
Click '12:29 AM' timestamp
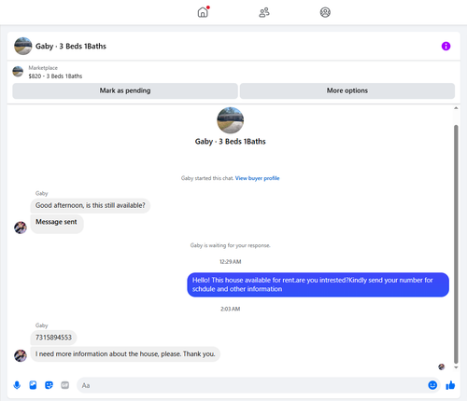click(x=231, y=262)
